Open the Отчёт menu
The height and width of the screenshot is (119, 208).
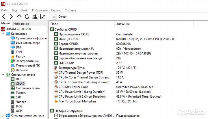click(x=25, y=10)
